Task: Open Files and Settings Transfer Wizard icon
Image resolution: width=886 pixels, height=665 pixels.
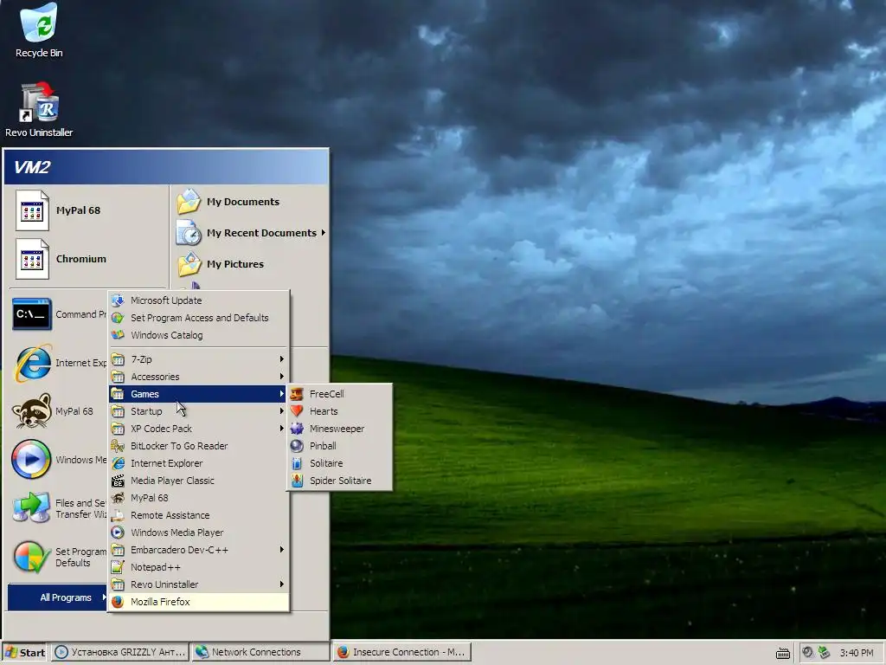Action: coord(32,507)
